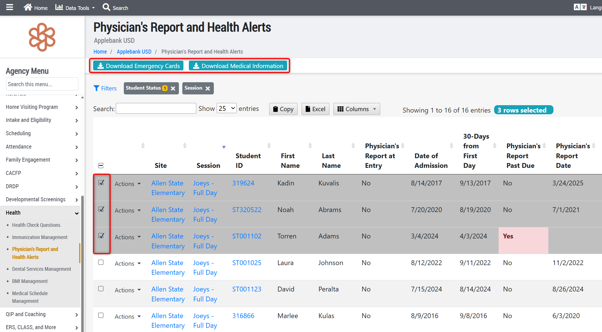Uncheck Kadin Kuvalis row checkbox
602x332 pixels.
pyautogui.click(x=101, y=183)
